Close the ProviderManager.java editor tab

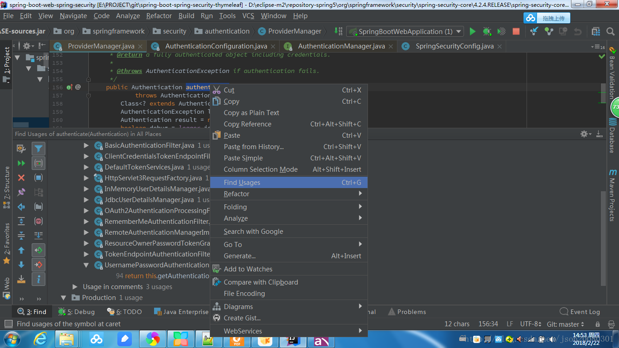pyautogui.click(x=140, y=46)
